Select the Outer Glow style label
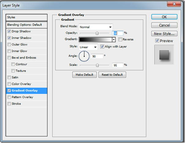 pos(20,45)
